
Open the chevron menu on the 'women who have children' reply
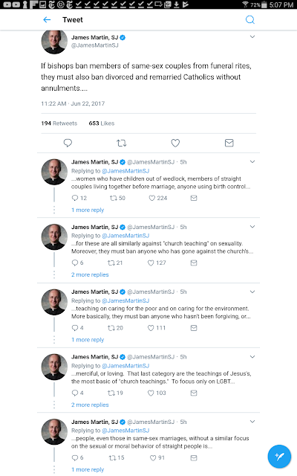point(252,162)
